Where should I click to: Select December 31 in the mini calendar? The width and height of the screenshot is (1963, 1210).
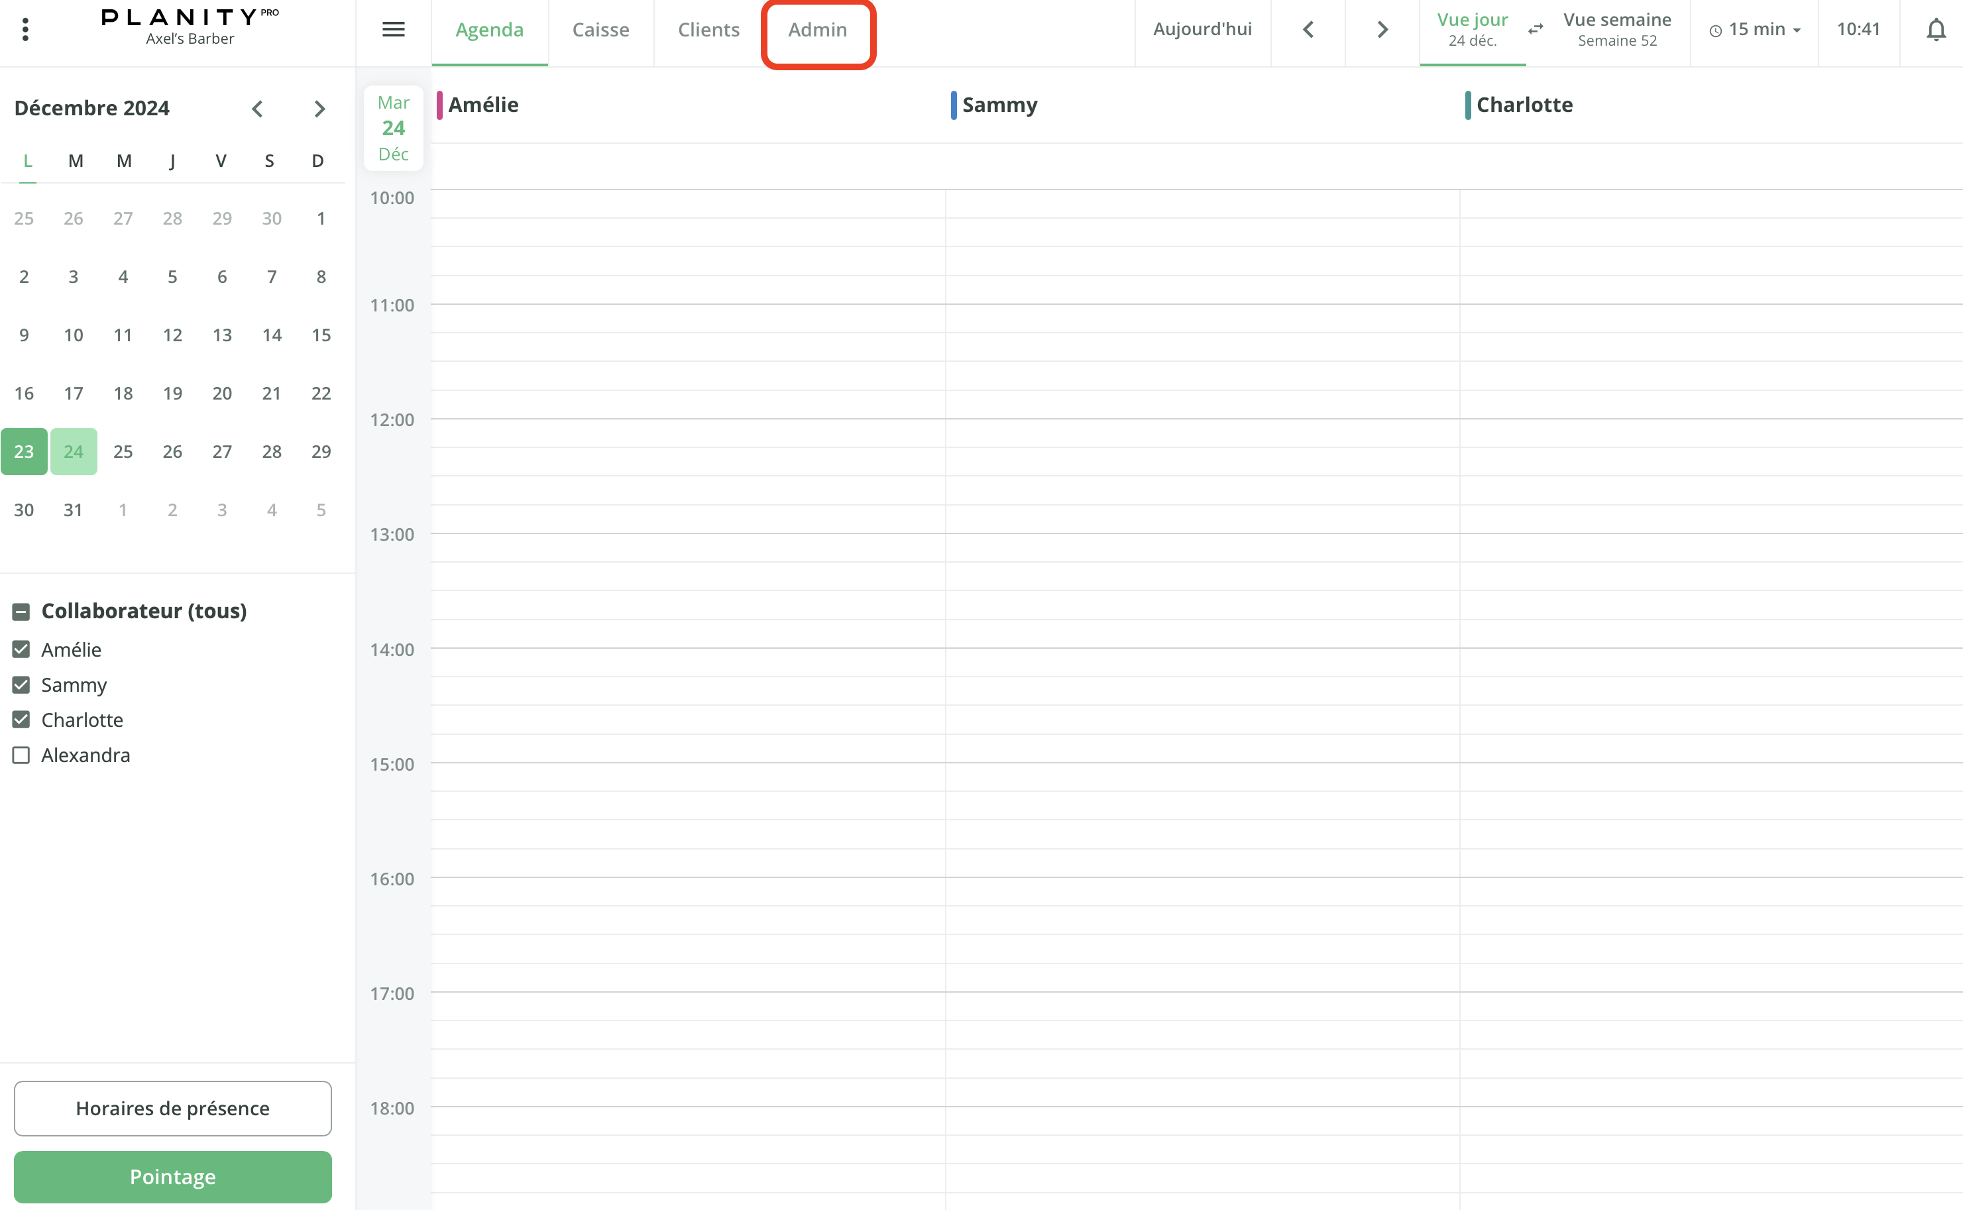[x=73, y=510]
